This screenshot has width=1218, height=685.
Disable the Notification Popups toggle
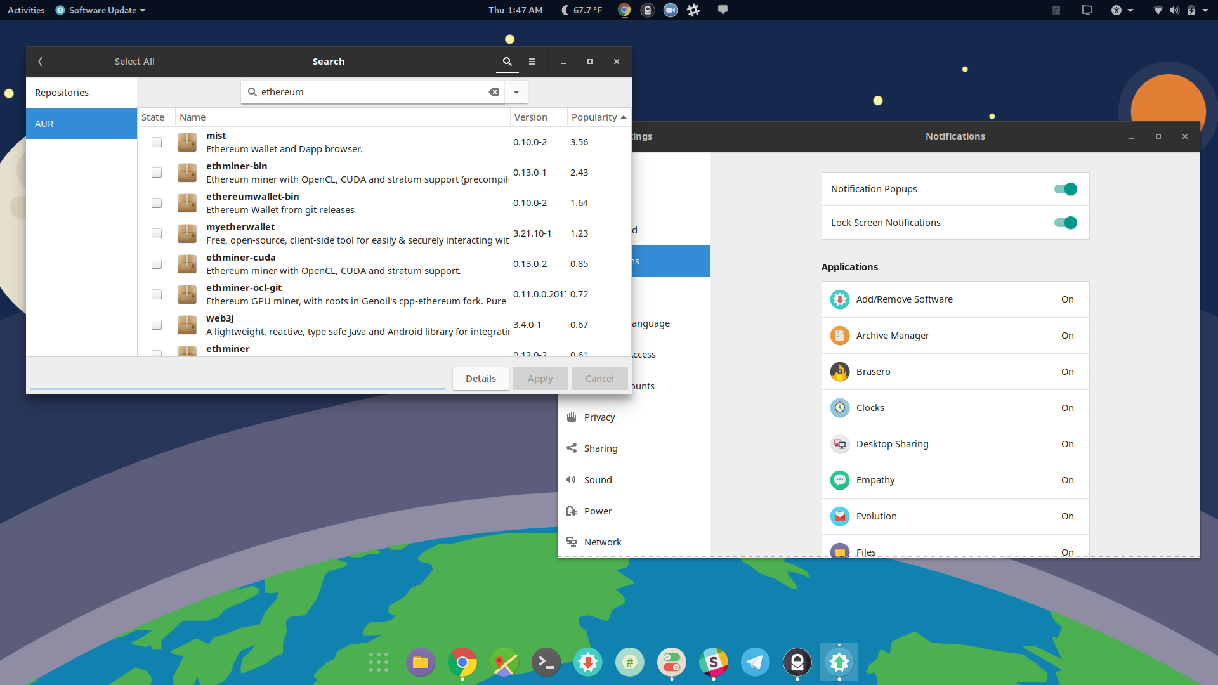(1066, 188)
